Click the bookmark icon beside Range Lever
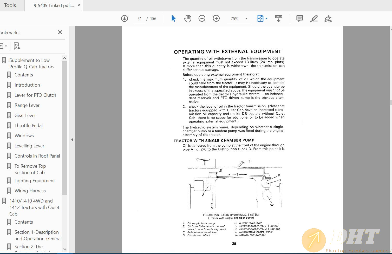 point(9,105)
